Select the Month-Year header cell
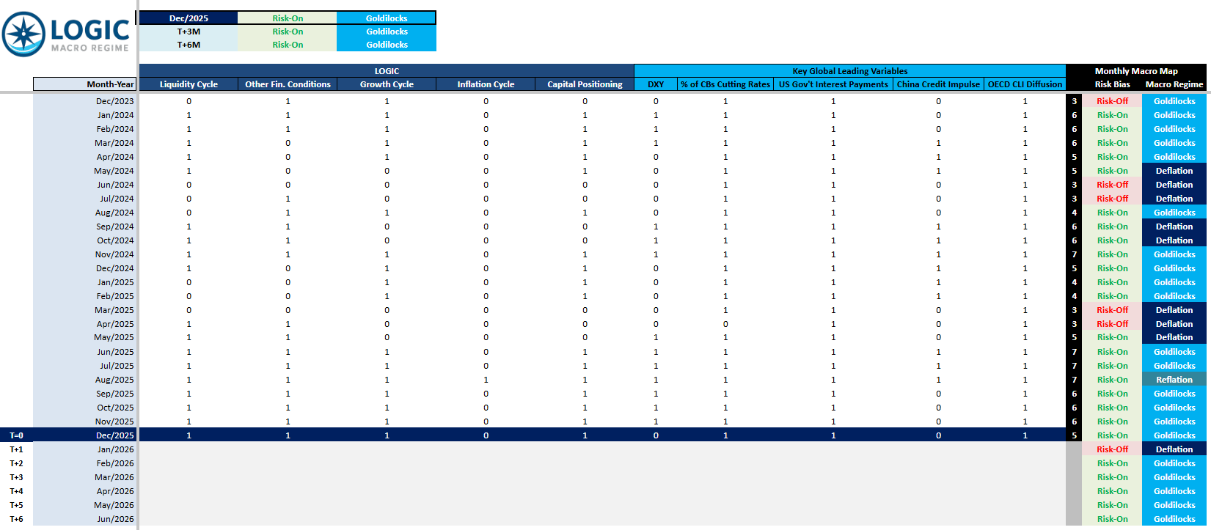1211x530 pixels. pyautogui.click(x=85, y=84)
